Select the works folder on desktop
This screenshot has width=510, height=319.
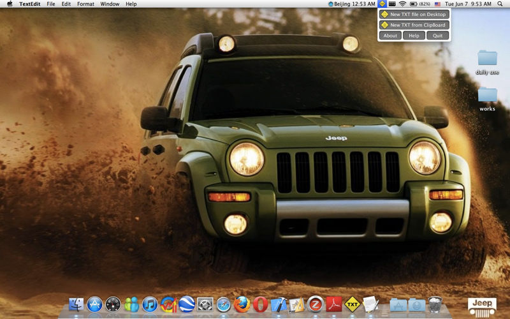(487, 99)
